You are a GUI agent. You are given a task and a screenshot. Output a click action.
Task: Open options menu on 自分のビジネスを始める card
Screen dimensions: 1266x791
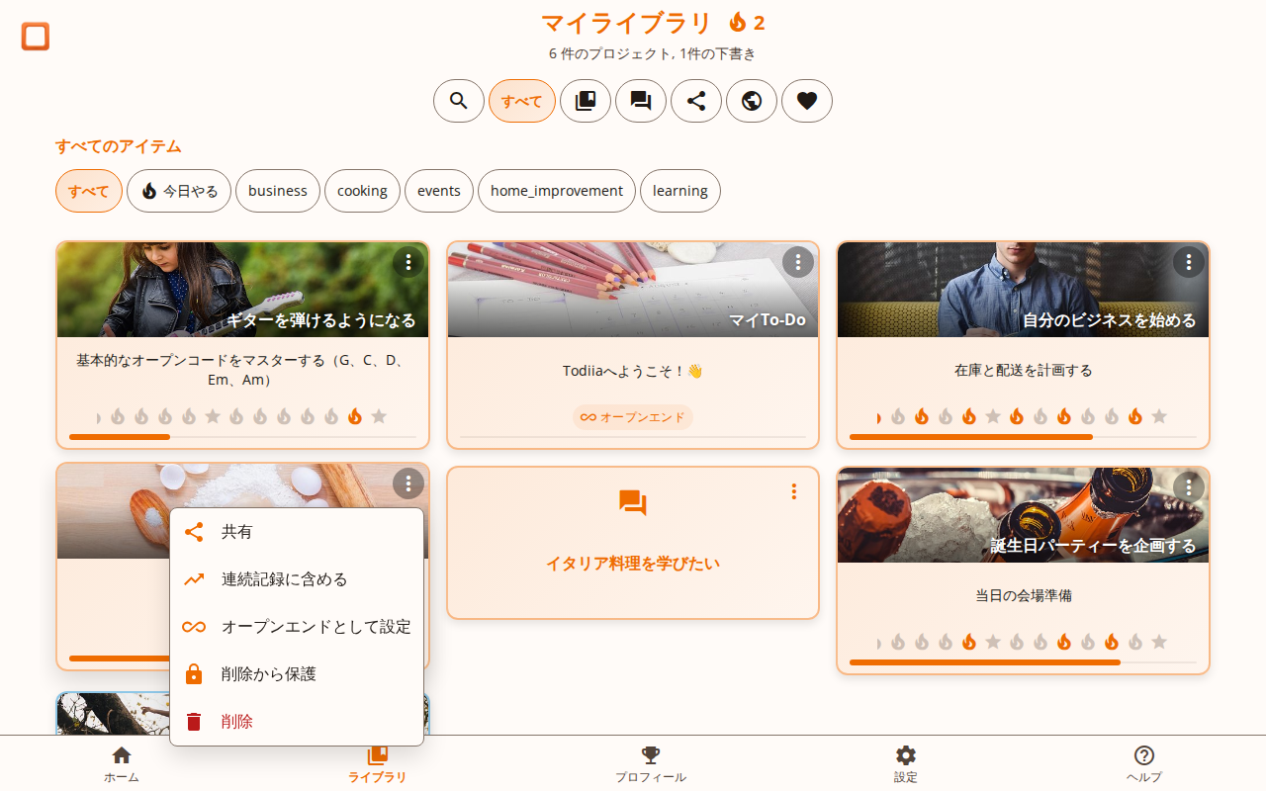[1189, 262]
